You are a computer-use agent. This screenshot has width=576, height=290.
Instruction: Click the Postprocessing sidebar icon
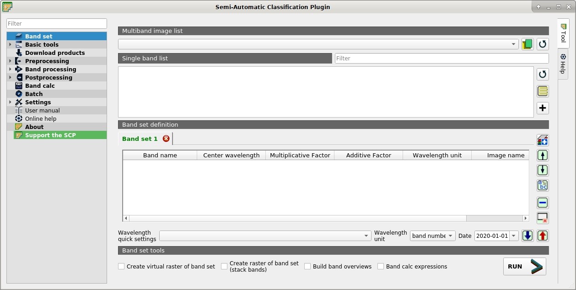click(19, 77)
